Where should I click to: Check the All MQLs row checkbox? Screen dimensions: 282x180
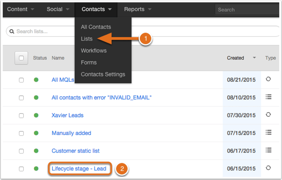(21, 80)
